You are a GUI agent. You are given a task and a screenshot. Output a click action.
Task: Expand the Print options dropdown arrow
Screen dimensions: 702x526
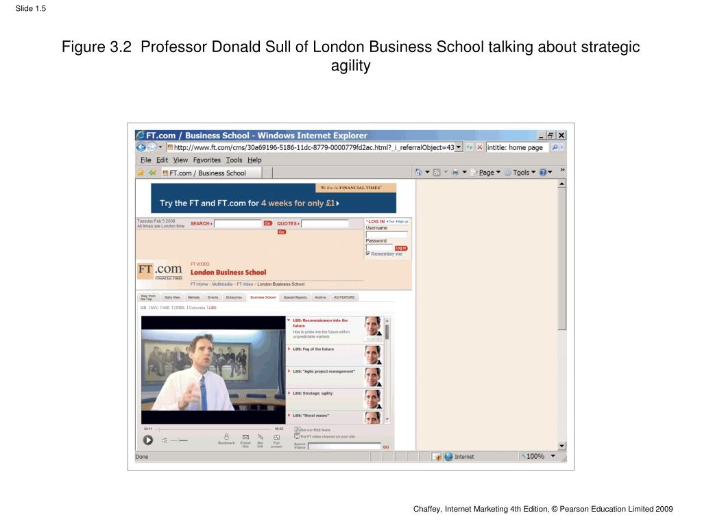tap(464, 172)
